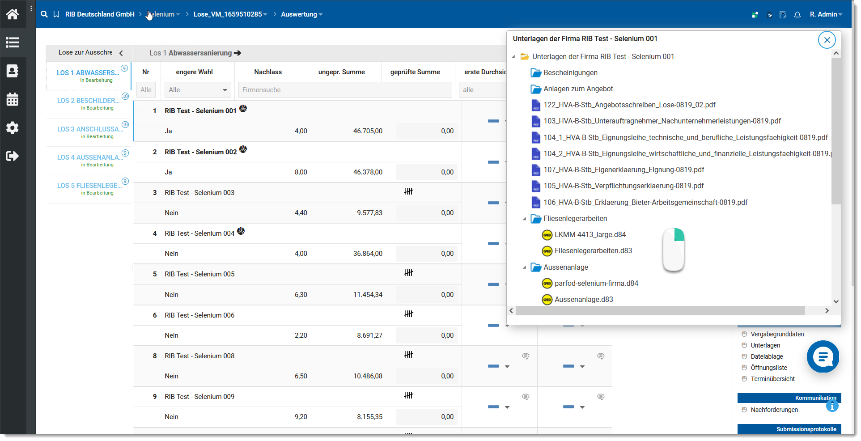
Task: Open the calendar sidebar icon
Action: coord(12,99)
